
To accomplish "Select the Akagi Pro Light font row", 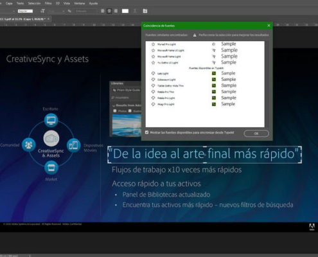I will point(205,104).
